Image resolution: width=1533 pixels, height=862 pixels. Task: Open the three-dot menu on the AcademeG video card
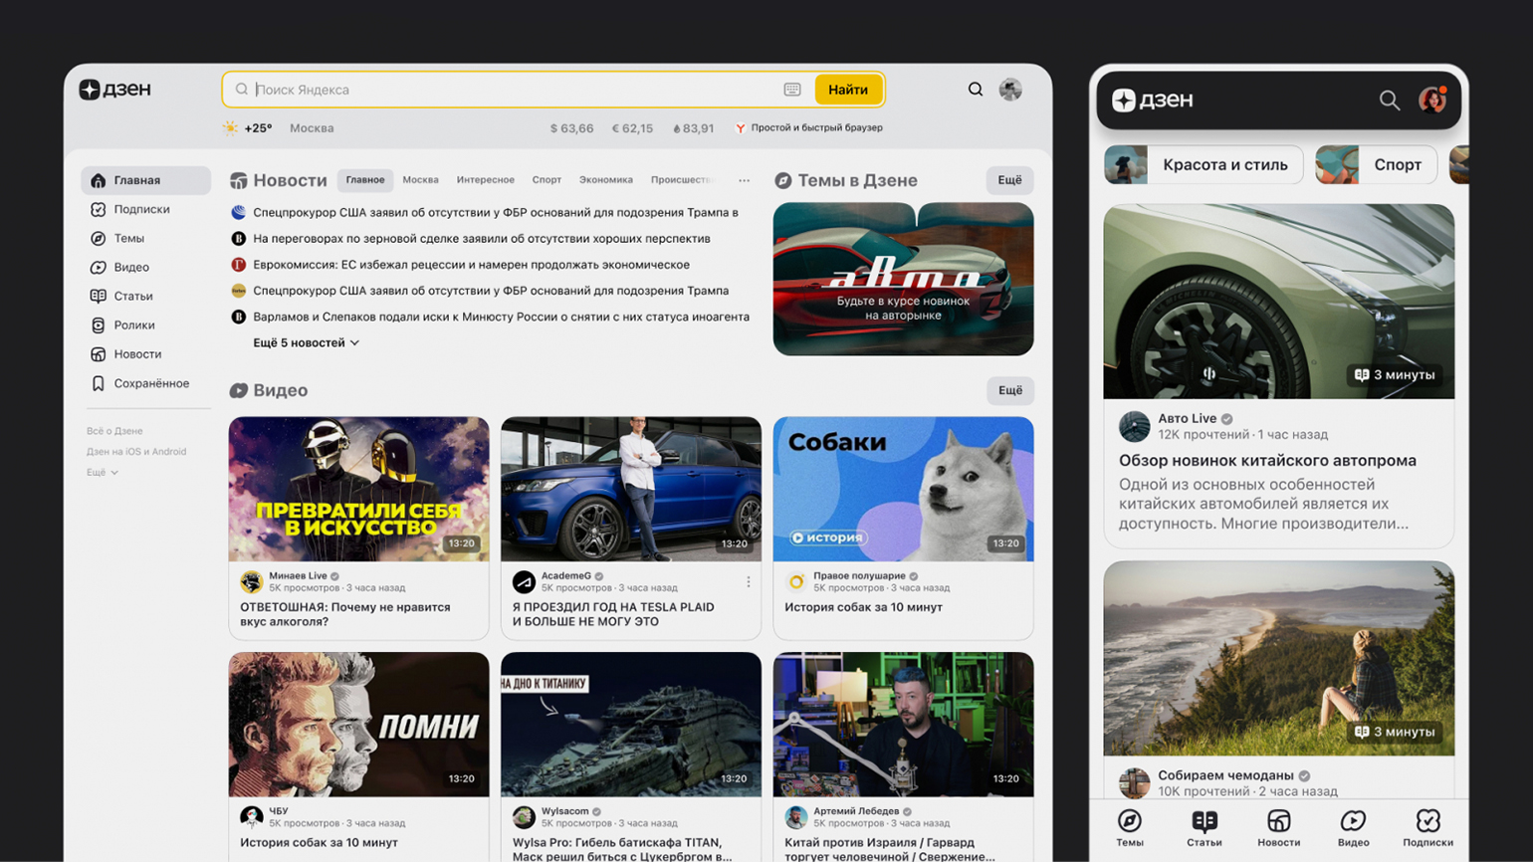749,581
